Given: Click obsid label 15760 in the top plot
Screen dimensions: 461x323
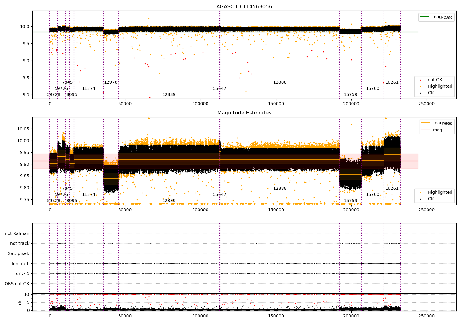Looking at the screenshot, I should 373,89.
